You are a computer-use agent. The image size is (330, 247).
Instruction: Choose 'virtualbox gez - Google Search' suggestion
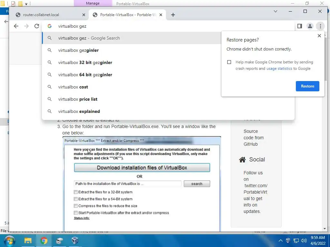131,38
